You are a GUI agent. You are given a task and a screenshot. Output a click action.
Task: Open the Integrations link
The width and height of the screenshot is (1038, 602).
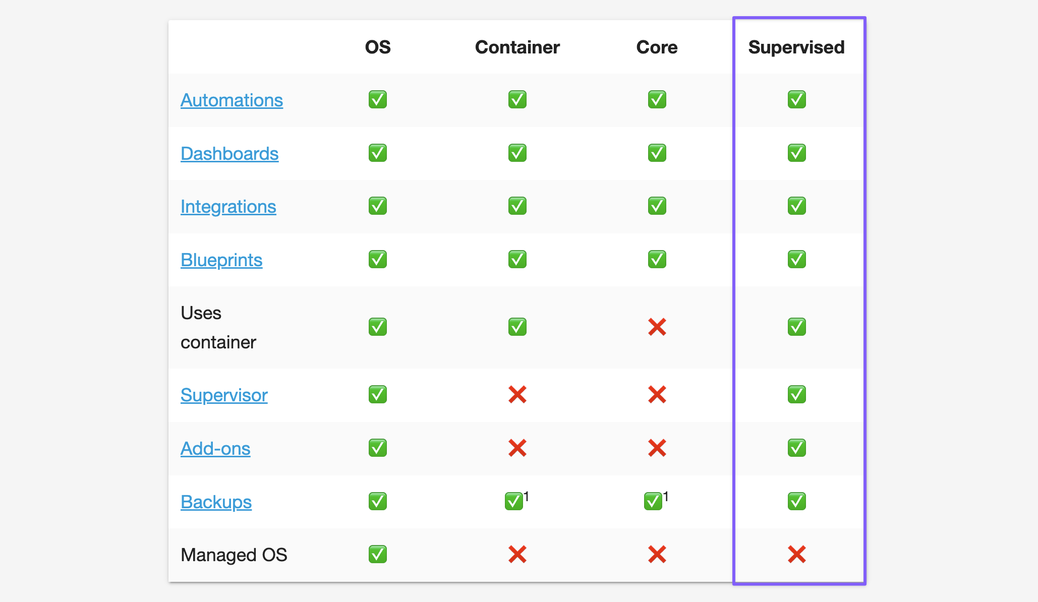click(228, 207)
